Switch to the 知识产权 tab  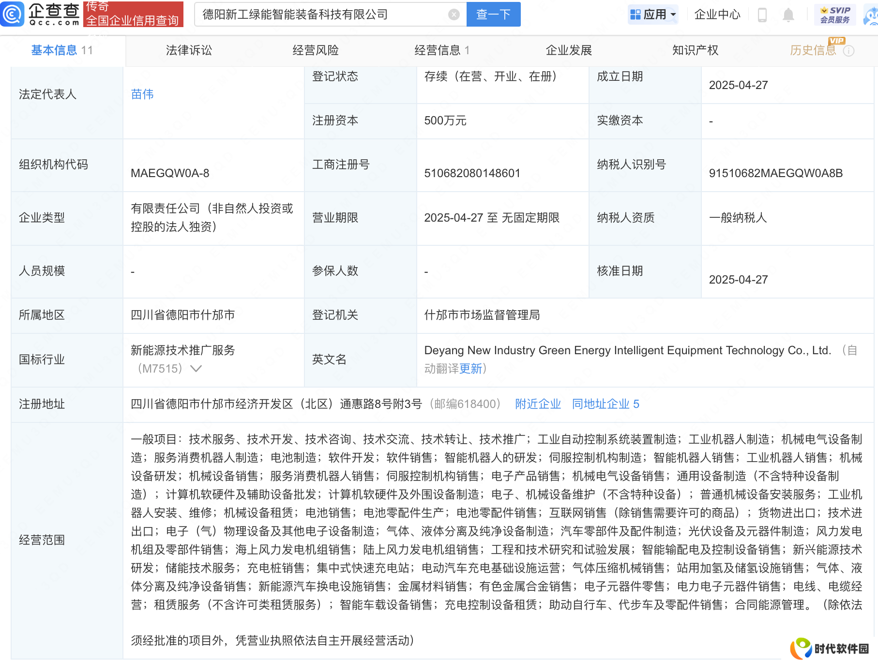[695, 50]
